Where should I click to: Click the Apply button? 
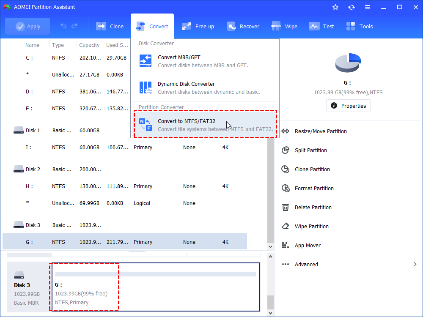(27, 26)
